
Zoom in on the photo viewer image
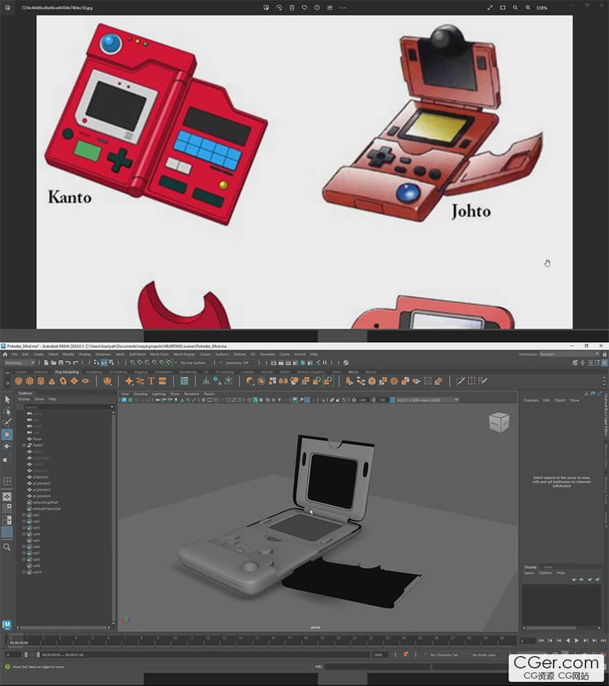point(528,8)
